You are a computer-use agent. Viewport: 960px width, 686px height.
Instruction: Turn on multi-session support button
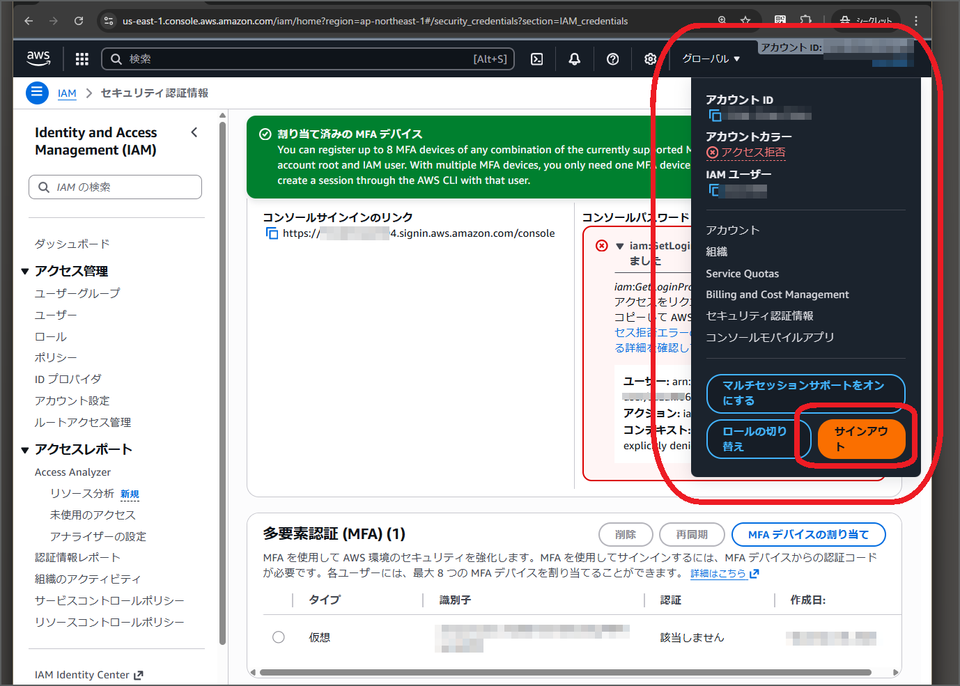coord(806,393)
